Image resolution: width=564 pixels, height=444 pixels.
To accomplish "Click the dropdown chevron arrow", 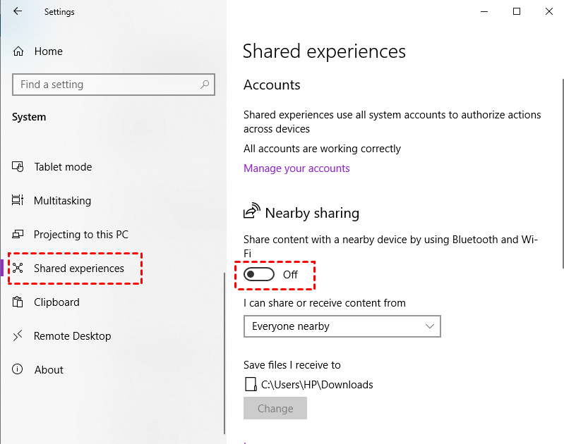I will [x=429, y=326].
